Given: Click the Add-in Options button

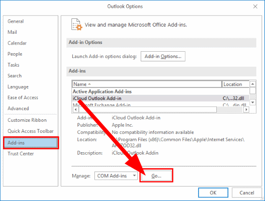Looking at the screenshot, I should (x=163, y=56).
